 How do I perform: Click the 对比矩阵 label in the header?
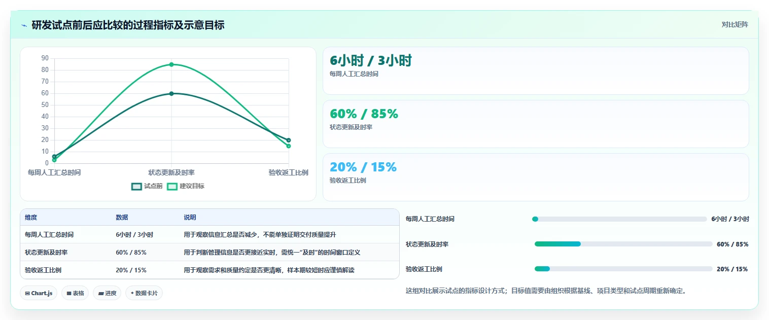[735, 24]
